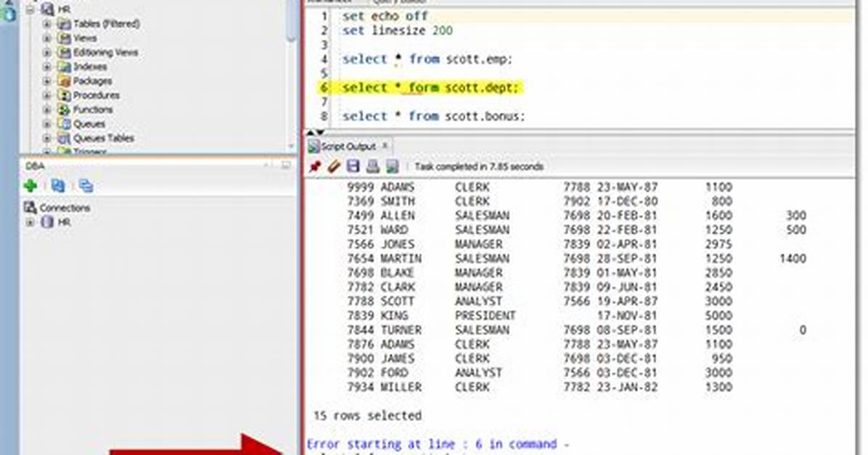Screen dimensions: 868x455
Task: Click the Procedures node icon
Action: (64, 95)
